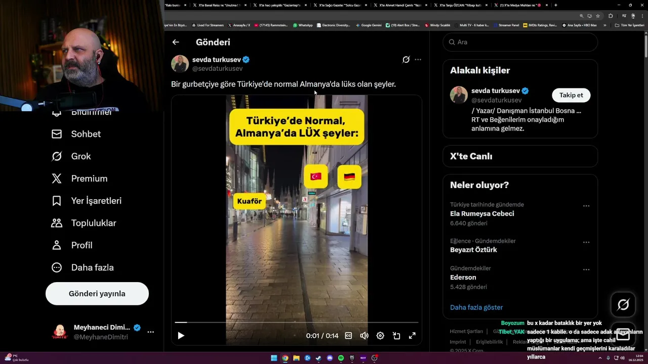
Task: Open Yer İşaretleri in the sidebar
Action: click(x=87, y=201)
